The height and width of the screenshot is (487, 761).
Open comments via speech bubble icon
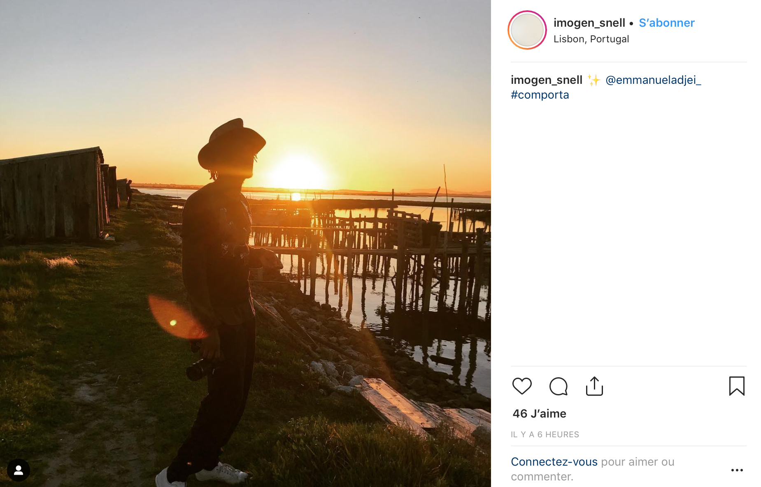point(559,386)
